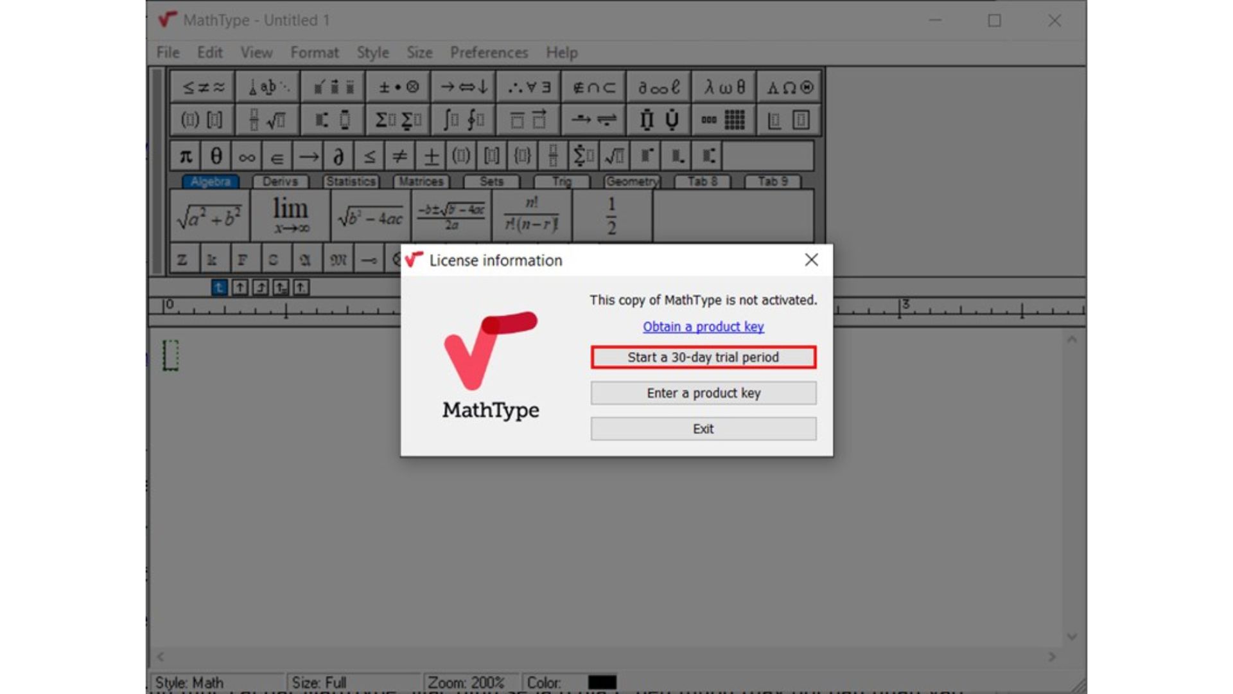Close the License information dialog
This screenshot has height=694, width=1233.
pos(811,260)
